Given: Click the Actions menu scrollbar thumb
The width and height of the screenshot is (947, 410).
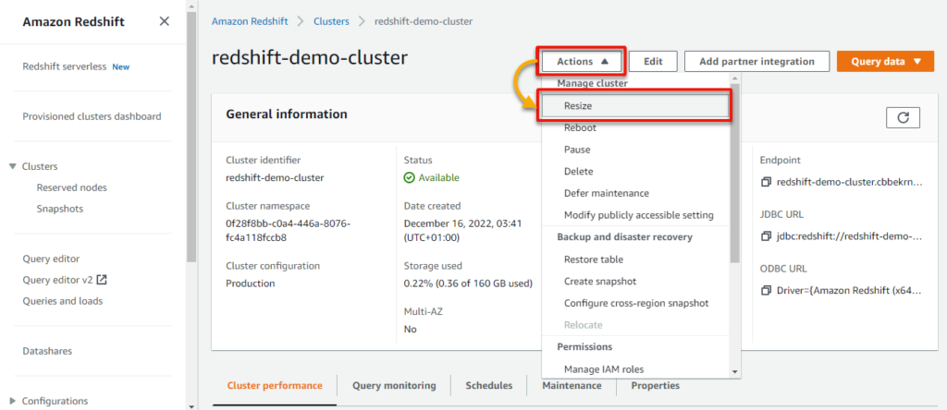Looking at the screenshot, I should (x=734, y=173).
